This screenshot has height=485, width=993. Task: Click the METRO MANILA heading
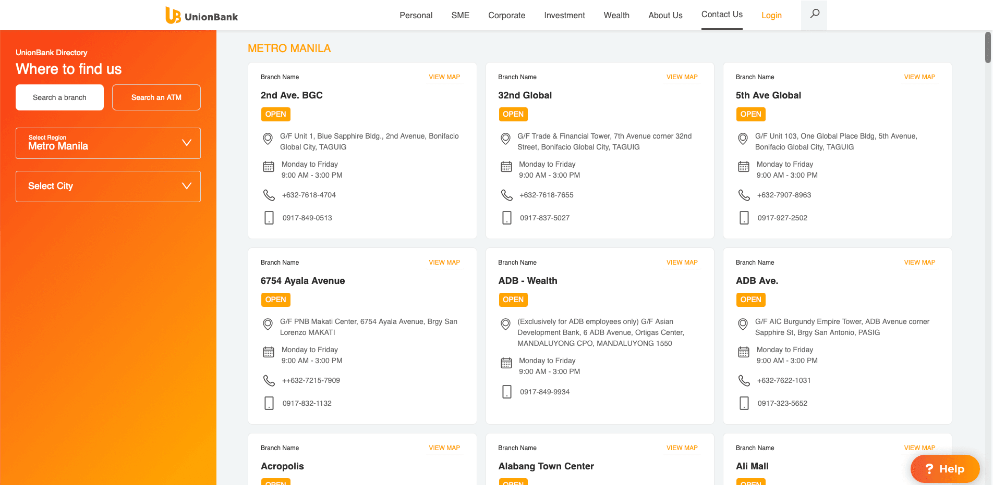(x=289, y=48)
